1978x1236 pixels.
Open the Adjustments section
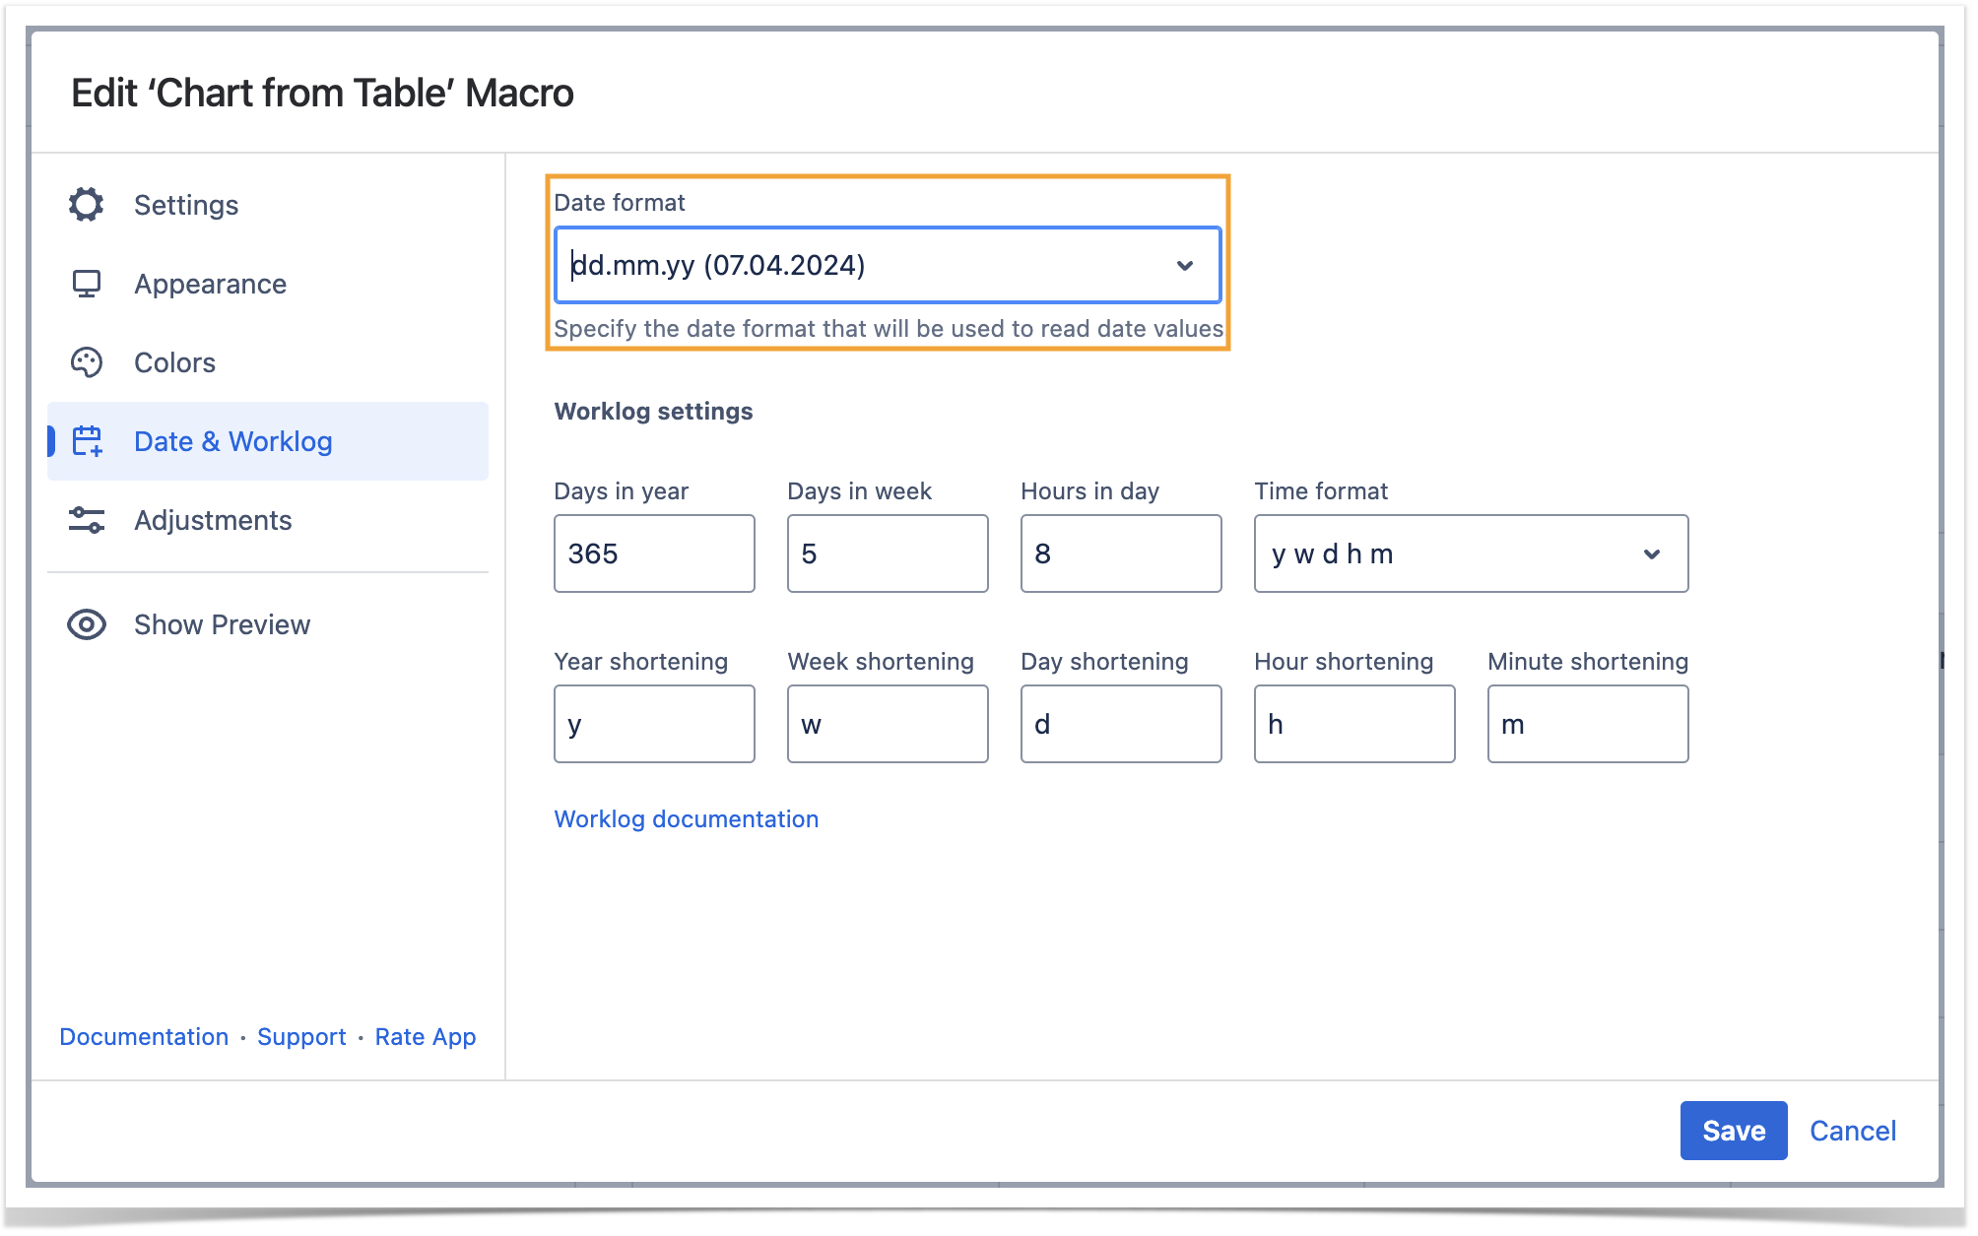coord(213,520)
